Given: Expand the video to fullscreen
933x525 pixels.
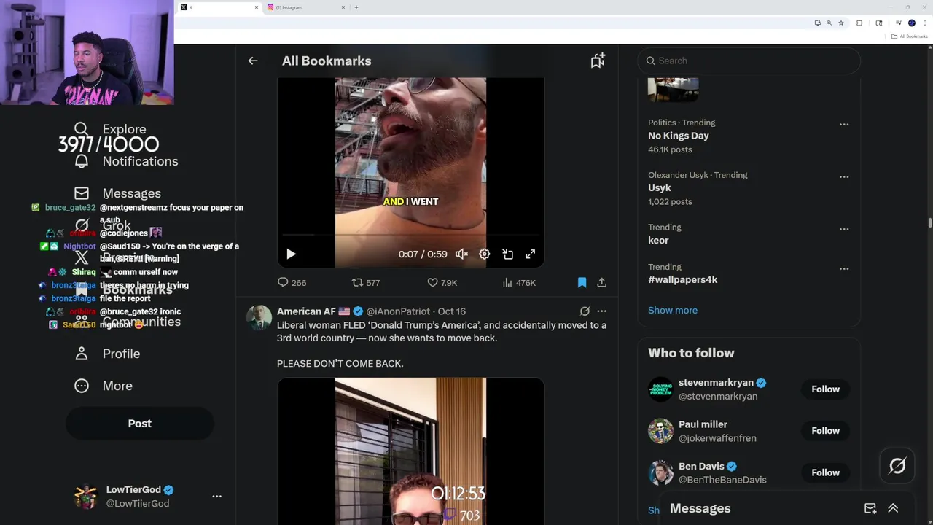Looking at the screenshot, I should point(531,254).
